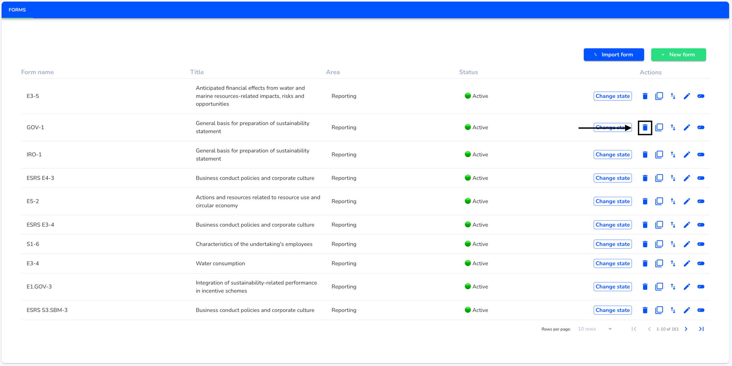Go to next page of forms
Screen dimensions: 732x366
tap(686, 329)
